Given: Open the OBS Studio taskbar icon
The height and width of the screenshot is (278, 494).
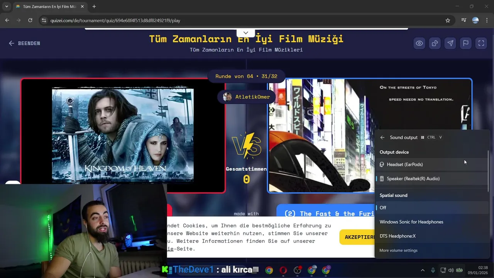Looking at the screenshot, I should 298,270.
